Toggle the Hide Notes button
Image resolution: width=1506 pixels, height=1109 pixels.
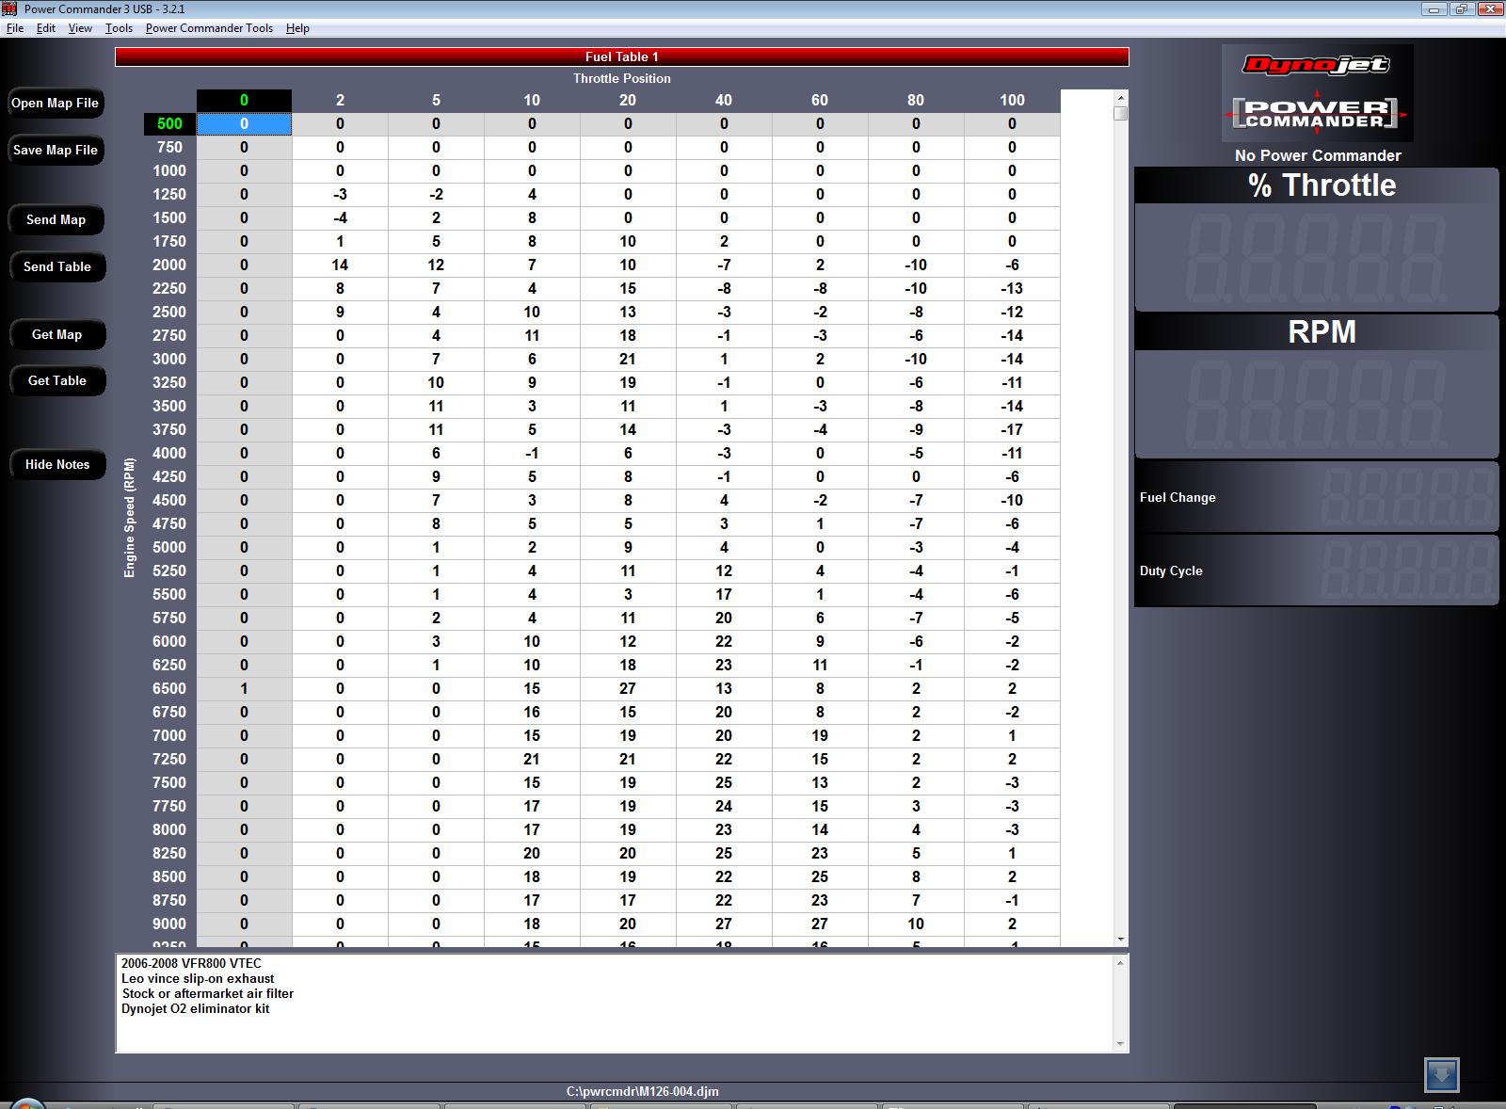tap(57, 464)
